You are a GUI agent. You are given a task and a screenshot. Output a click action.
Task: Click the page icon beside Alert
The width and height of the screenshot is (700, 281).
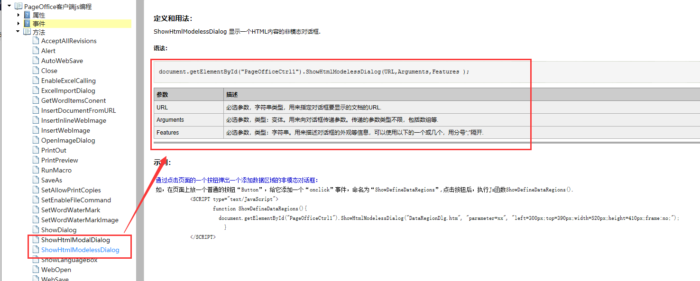36,51
